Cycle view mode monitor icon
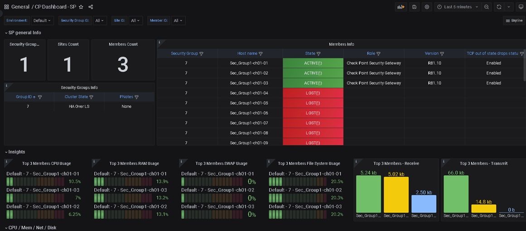 click(x=521, y=7)
